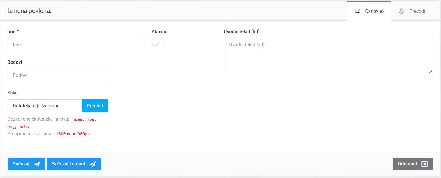Cancel editing with the Odustani button
441x178 pixels.
pyautogui.click(x=412, y=164)
